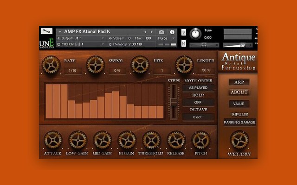The width and height of the screenshot is (297, 185).
Task: Click the Threshold gear knob
Action: click(152, 140)
